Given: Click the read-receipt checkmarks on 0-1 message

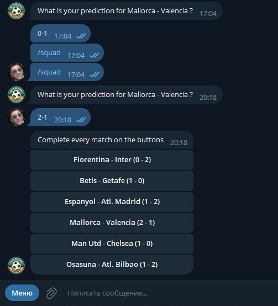Looking at the screenshot, I should pos(81,36).
